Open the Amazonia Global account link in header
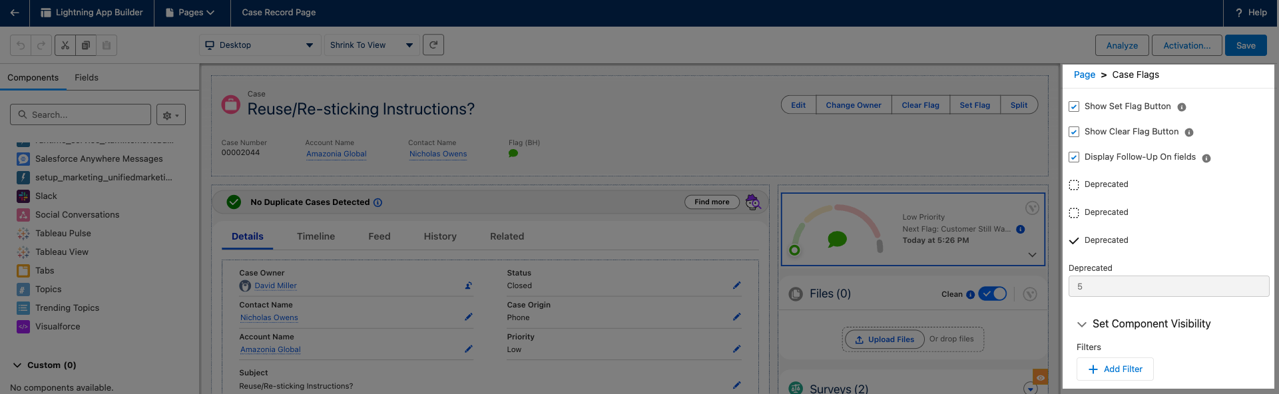The image size is (1279, 394). (x=336, y=154)
